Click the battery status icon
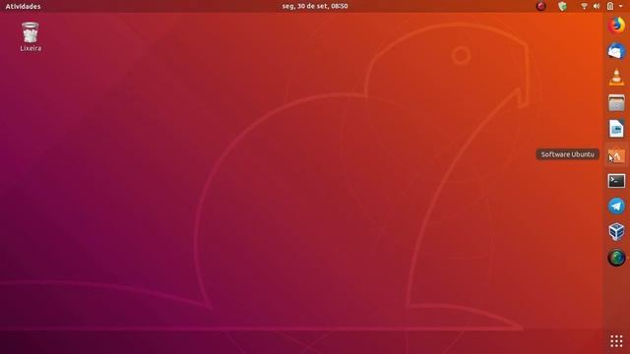 tap(610, 6)
